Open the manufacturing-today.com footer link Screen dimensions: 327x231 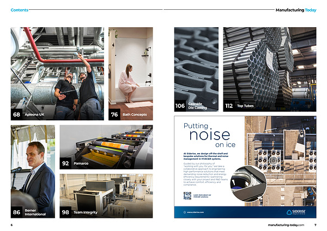[x=287, y=224]
